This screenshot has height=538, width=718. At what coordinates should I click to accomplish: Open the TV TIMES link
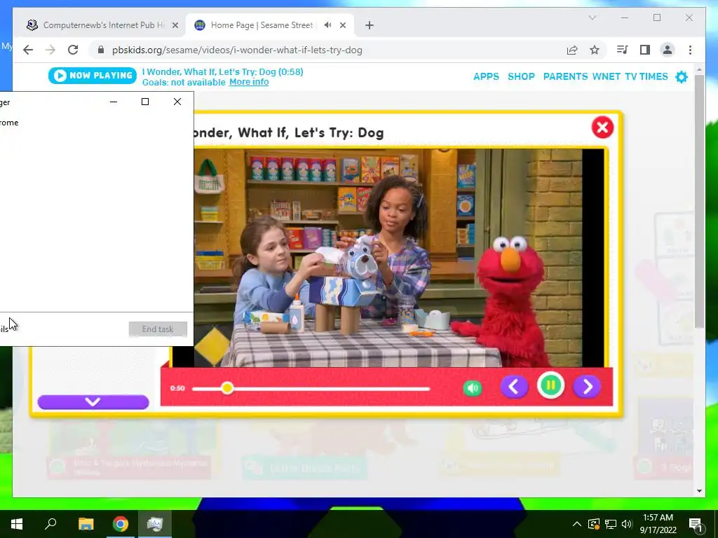pos(646,76)
